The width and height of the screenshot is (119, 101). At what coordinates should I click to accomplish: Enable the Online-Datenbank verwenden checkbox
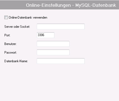tap(6, 18)
